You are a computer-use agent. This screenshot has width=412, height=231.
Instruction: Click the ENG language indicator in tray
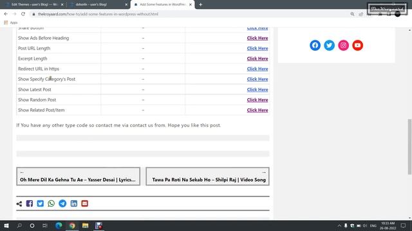coord(373,225)
